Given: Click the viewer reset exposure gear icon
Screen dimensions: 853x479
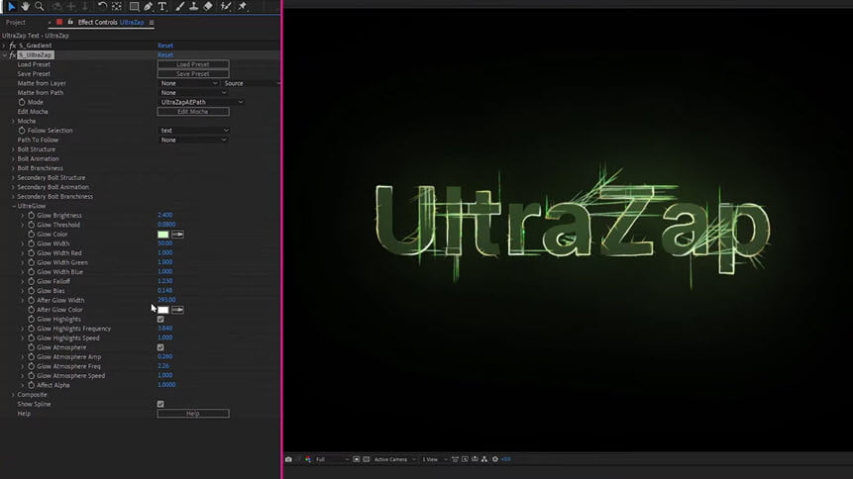Looking at the screenshot, I should tap(495, 459).
